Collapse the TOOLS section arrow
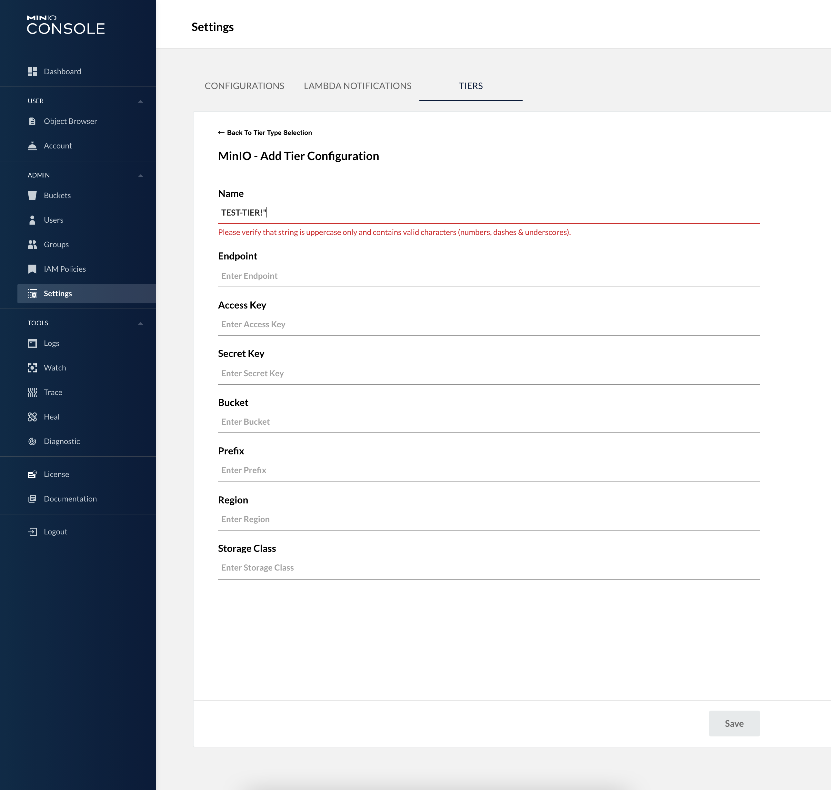The width and height of the screenshot is (831, 790). (x=141, y=323)
